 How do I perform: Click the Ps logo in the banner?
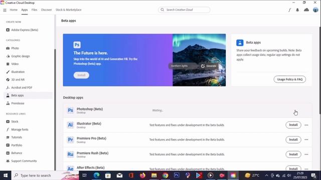click(77, 44)
